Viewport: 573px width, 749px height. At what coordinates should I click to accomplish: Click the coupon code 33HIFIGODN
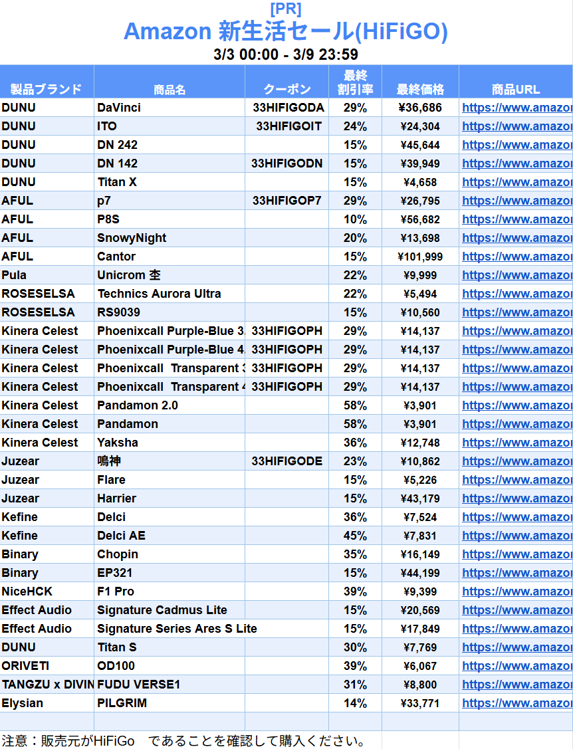click(x=286, y=163)
